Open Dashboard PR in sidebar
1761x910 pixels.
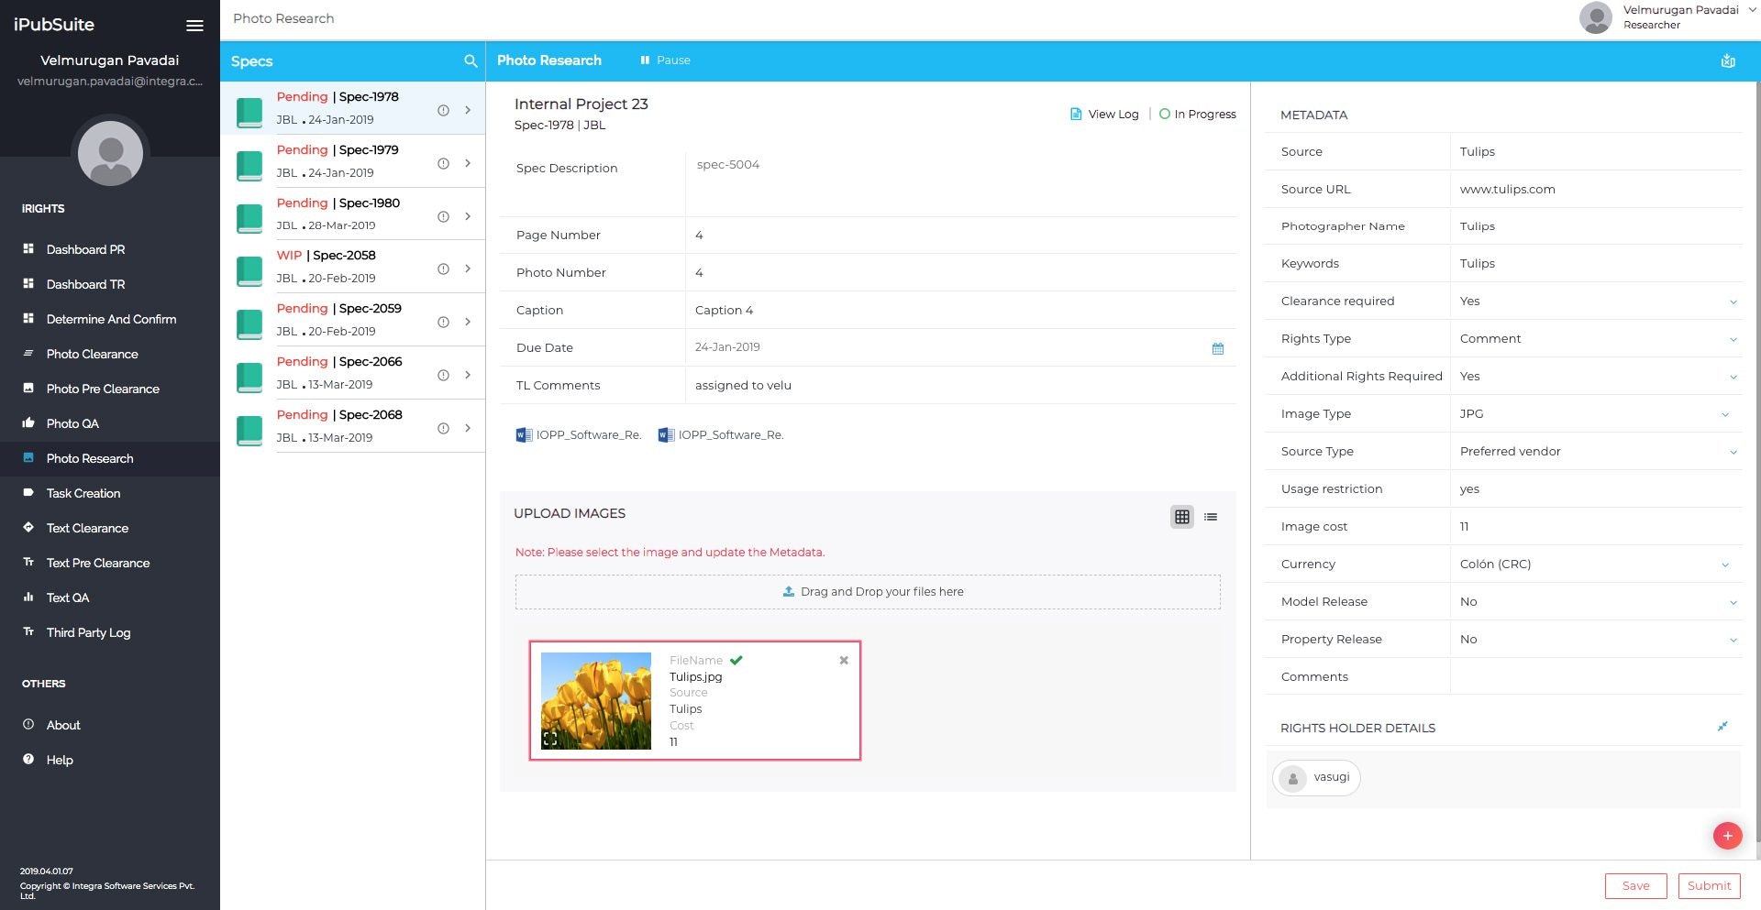click(110, 249)
